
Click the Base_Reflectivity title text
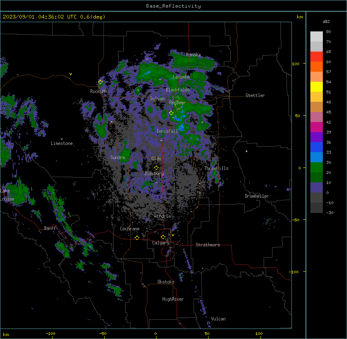point(173,6)
